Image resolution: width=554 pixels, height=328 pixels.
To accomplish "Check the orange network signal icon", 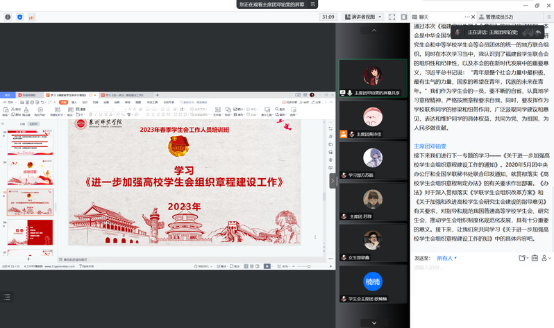I will point(31,17).
